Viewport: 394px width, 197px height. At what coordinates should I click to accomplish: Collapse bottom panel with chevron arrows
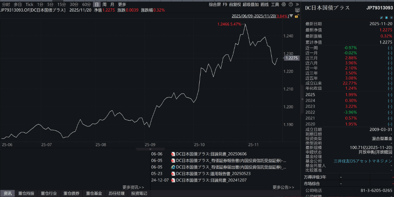click(x=150, y=149)
